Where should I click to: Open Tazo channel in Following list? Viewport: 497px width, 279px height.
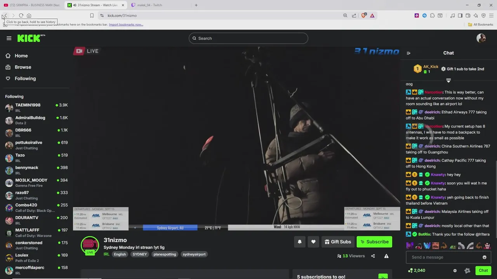(x=36, y=158)
